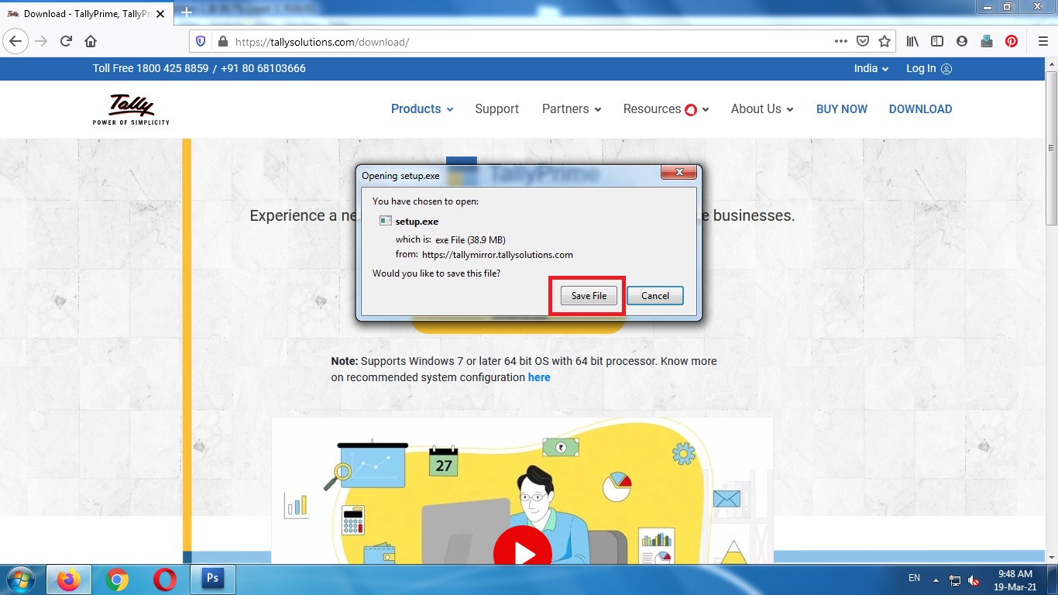Open page actions three-dot menu
The image size is (1058, 595).
[841, 41]
